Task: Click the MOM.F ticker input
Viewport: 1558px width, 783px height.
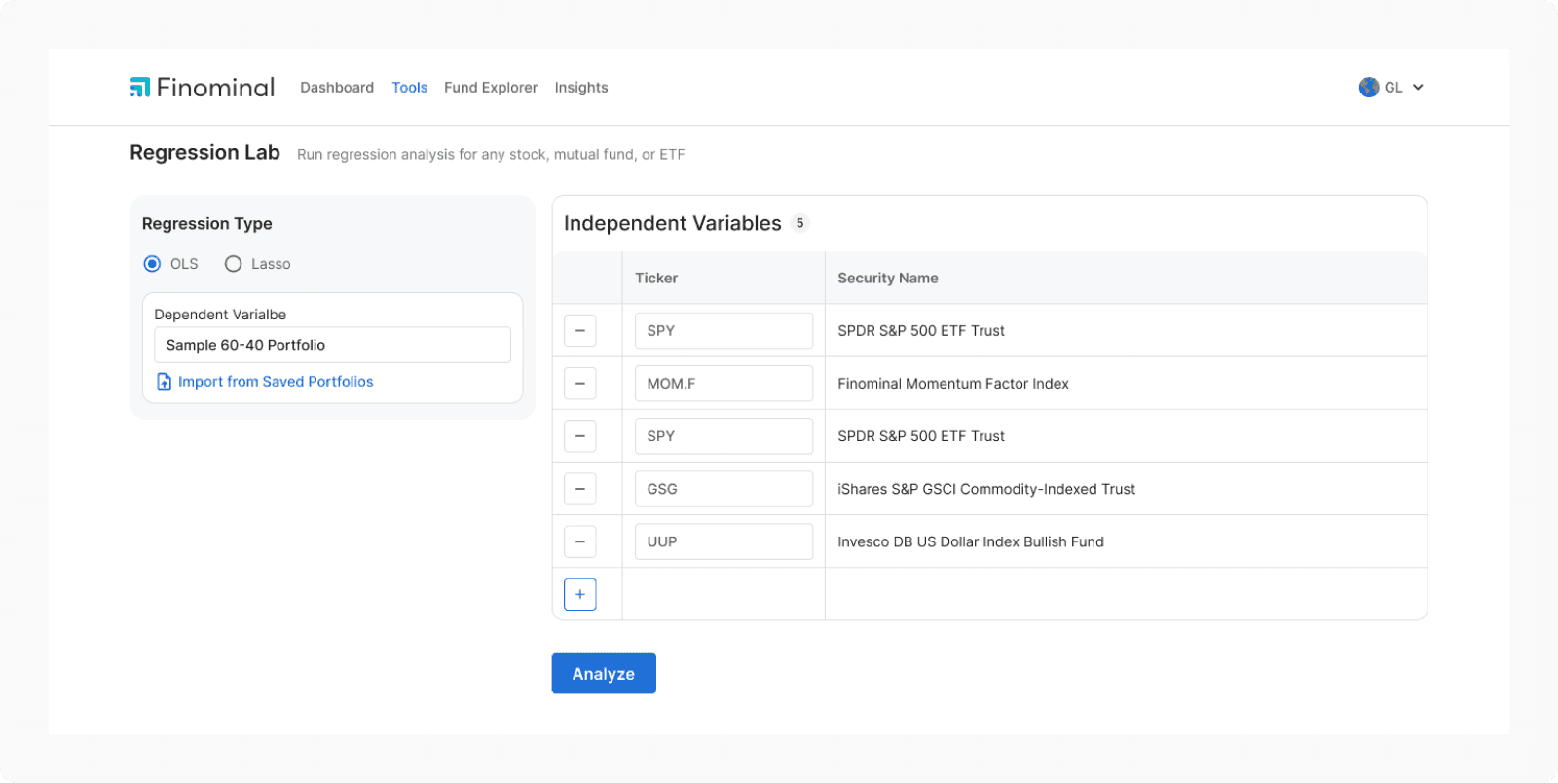Action: 723,384
